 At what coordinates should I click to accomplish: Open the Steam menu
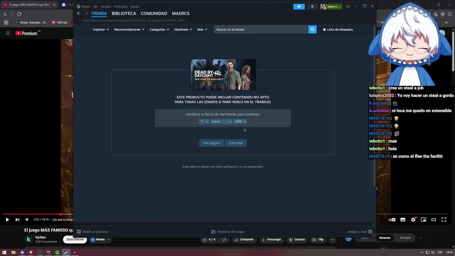(84, 6)
